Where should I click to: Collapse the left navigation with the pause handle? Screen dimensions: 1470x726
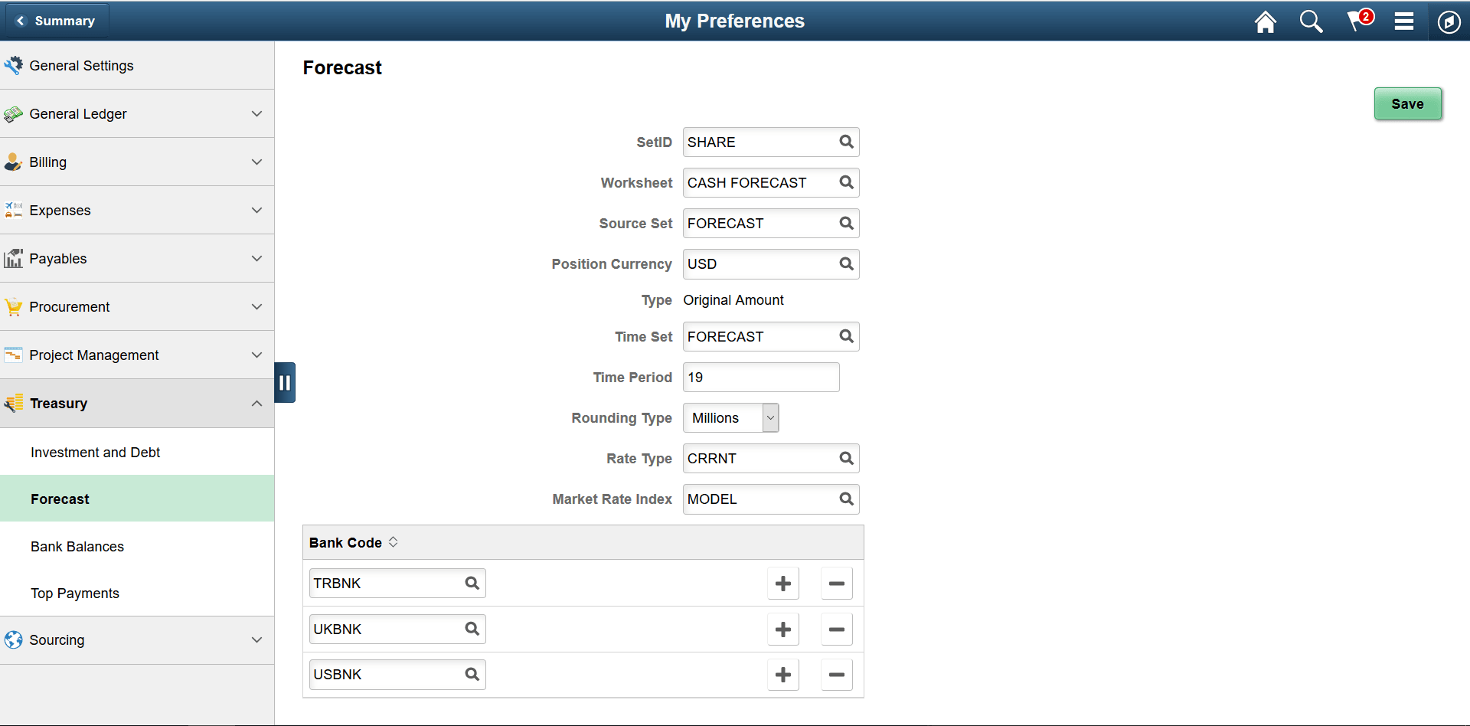click(x=285, y=382)
